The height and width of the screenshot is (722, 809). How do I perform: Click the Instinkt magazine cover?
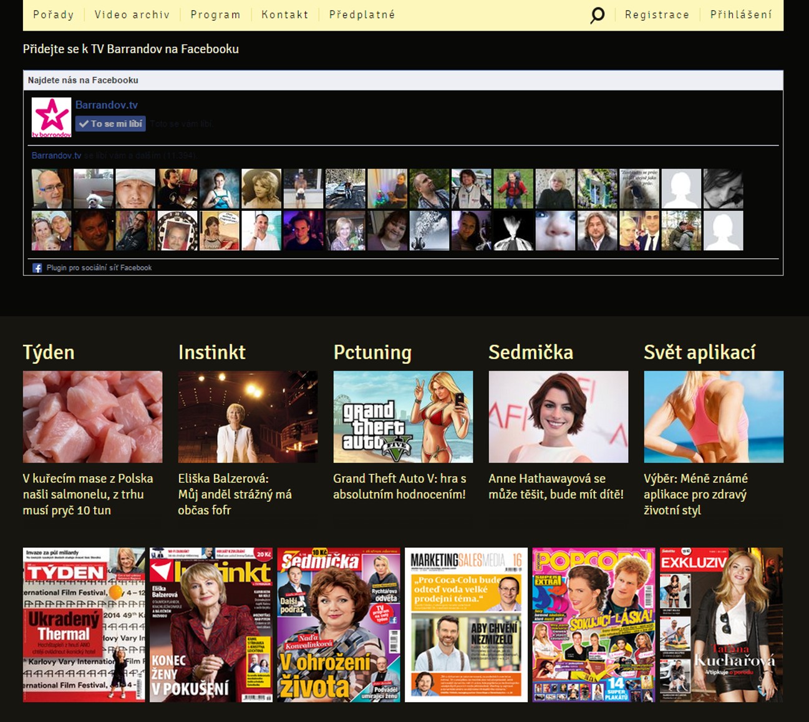click(x=211, y=625)
